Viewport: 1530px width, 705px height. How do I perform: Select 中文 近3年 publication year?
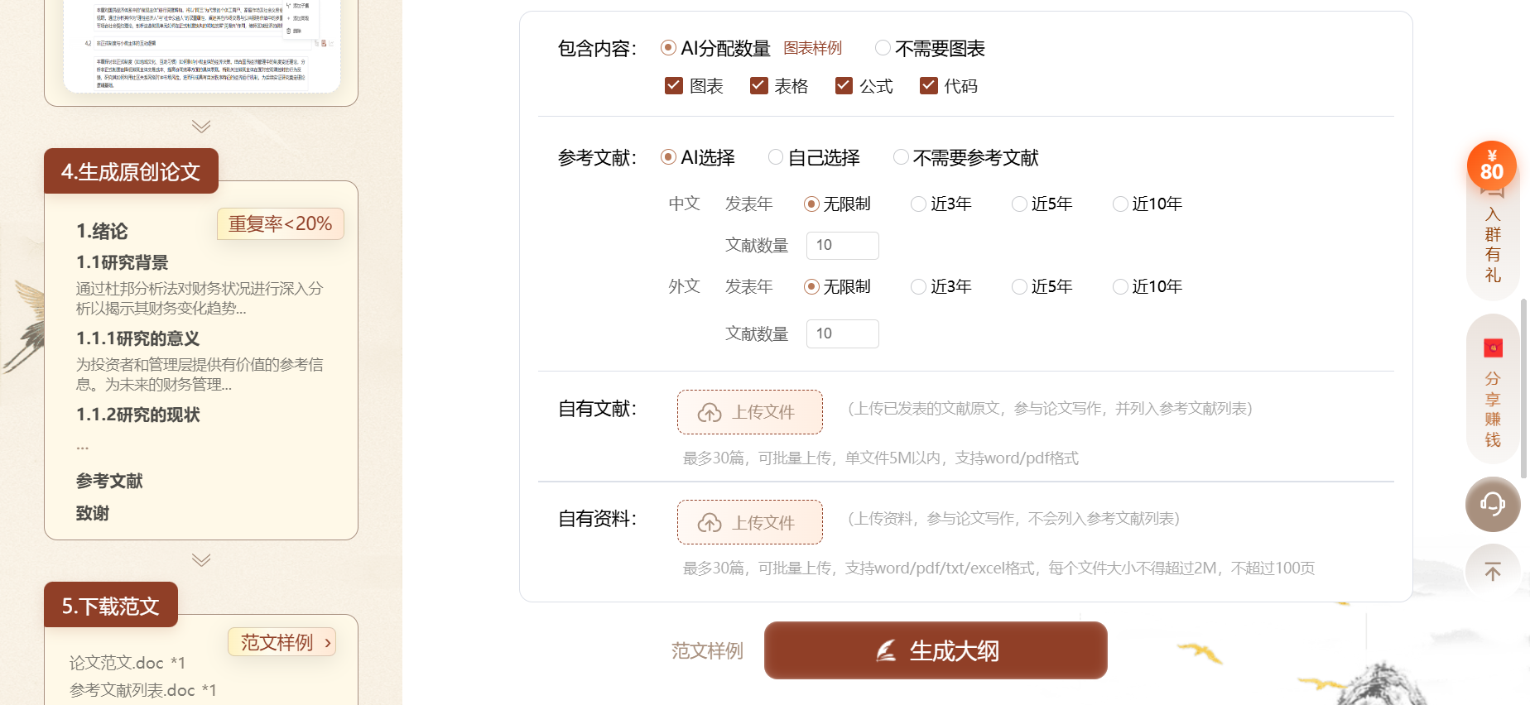pyautogui.click(x=918, y=204)
